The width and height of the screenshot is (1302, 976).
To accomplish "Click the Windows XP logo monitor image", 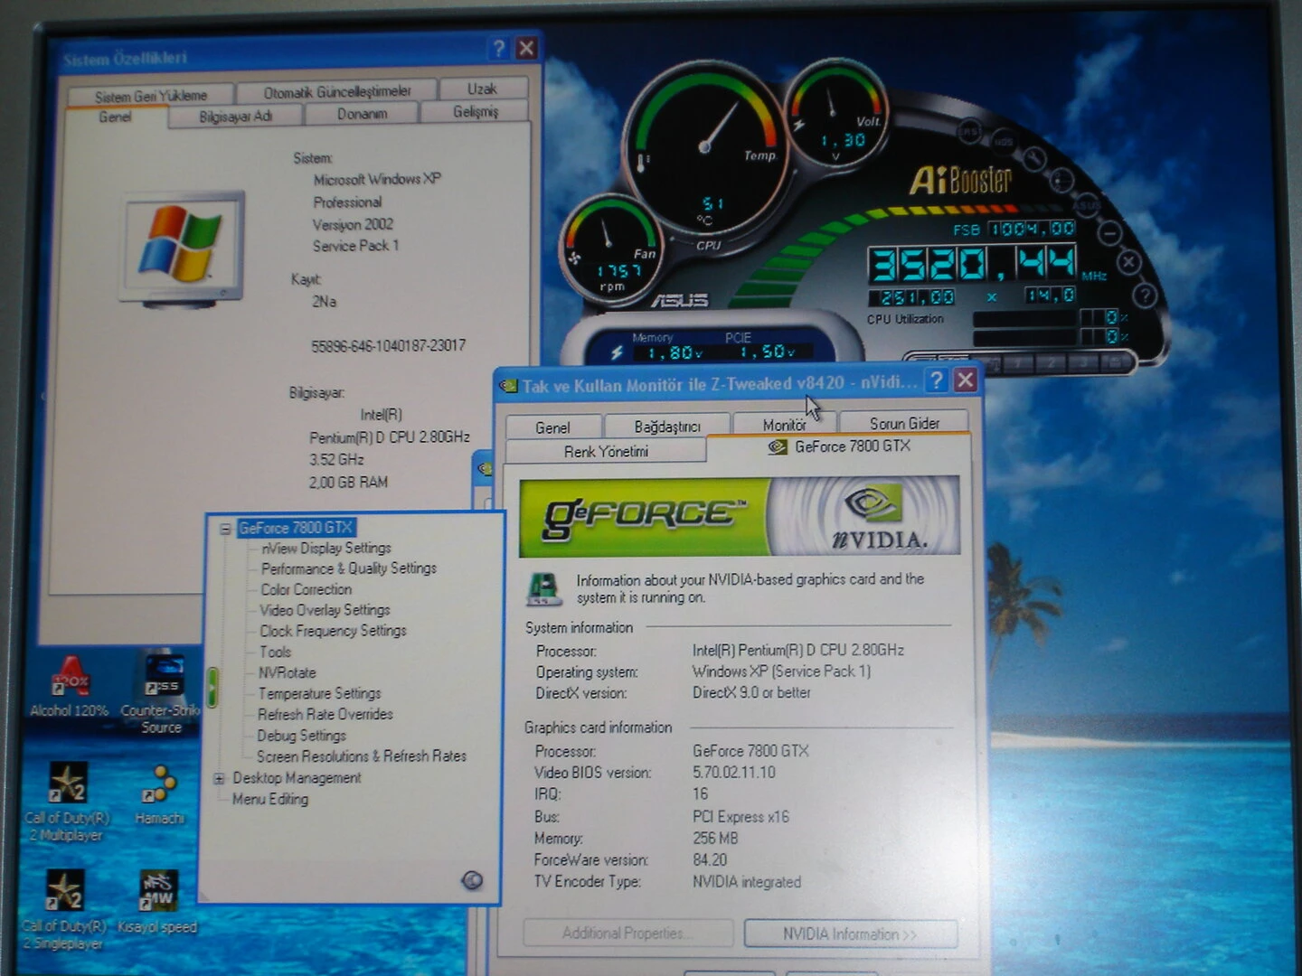I will [184, 247].
